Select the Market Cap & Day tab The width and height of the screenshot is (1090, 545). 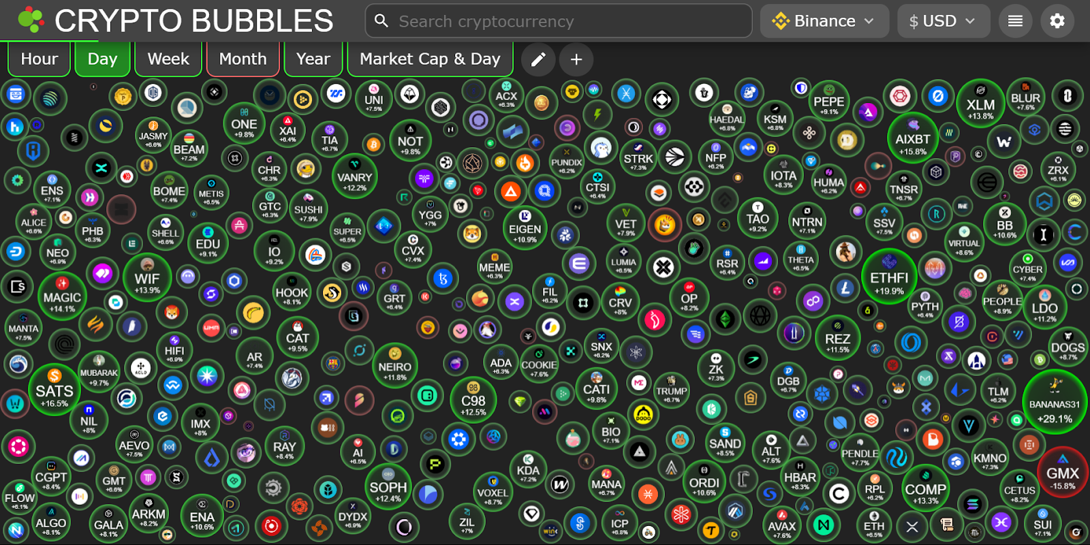pyautogui.click(x=430, y=59)
